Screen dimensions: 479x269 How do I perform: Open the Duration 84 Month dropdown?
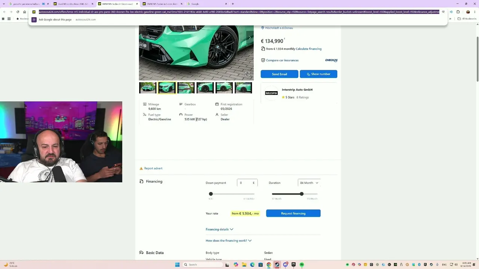click(x=309, y=183)
